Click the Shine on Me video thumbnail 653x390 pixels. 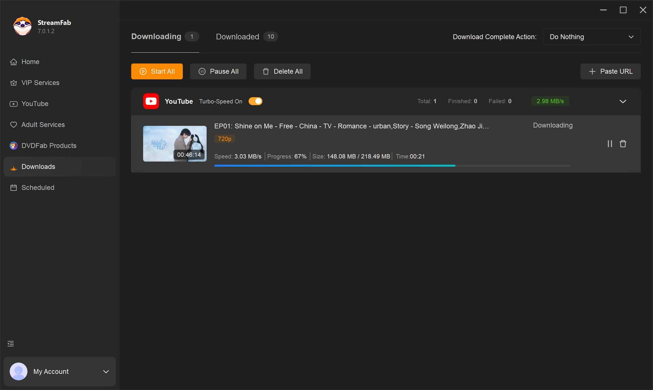175,144
